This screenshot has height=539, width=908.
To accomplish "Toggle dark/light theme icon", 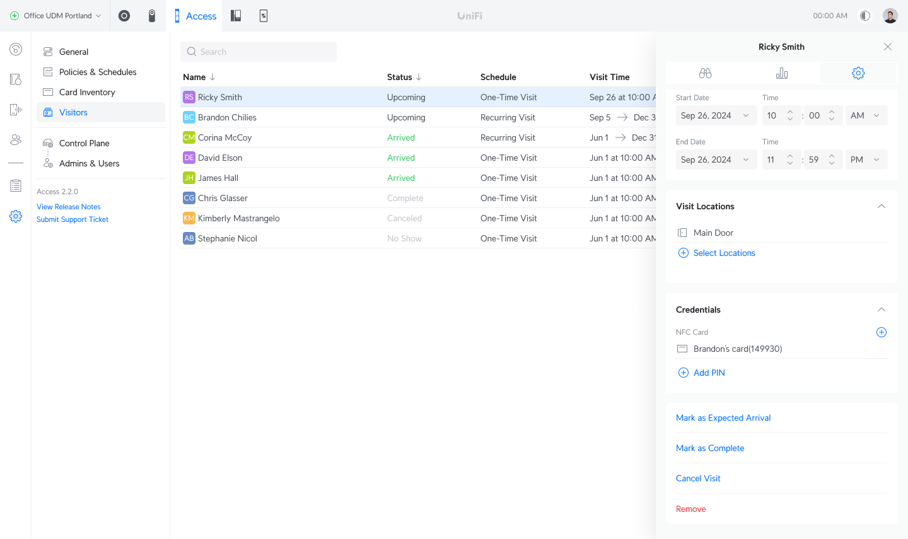I will click(x=865, y=16).
